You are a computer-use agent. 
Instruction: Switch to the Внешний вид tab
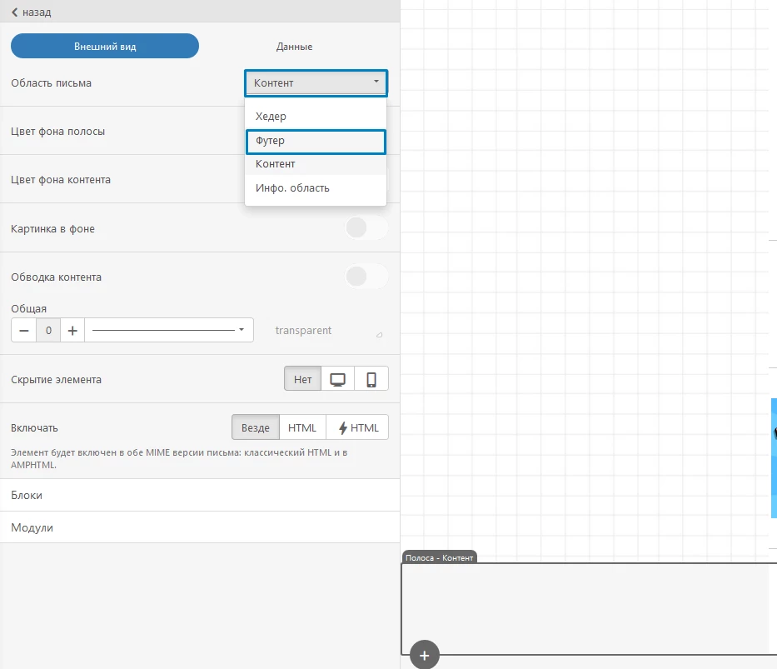(x=105, y=46)
